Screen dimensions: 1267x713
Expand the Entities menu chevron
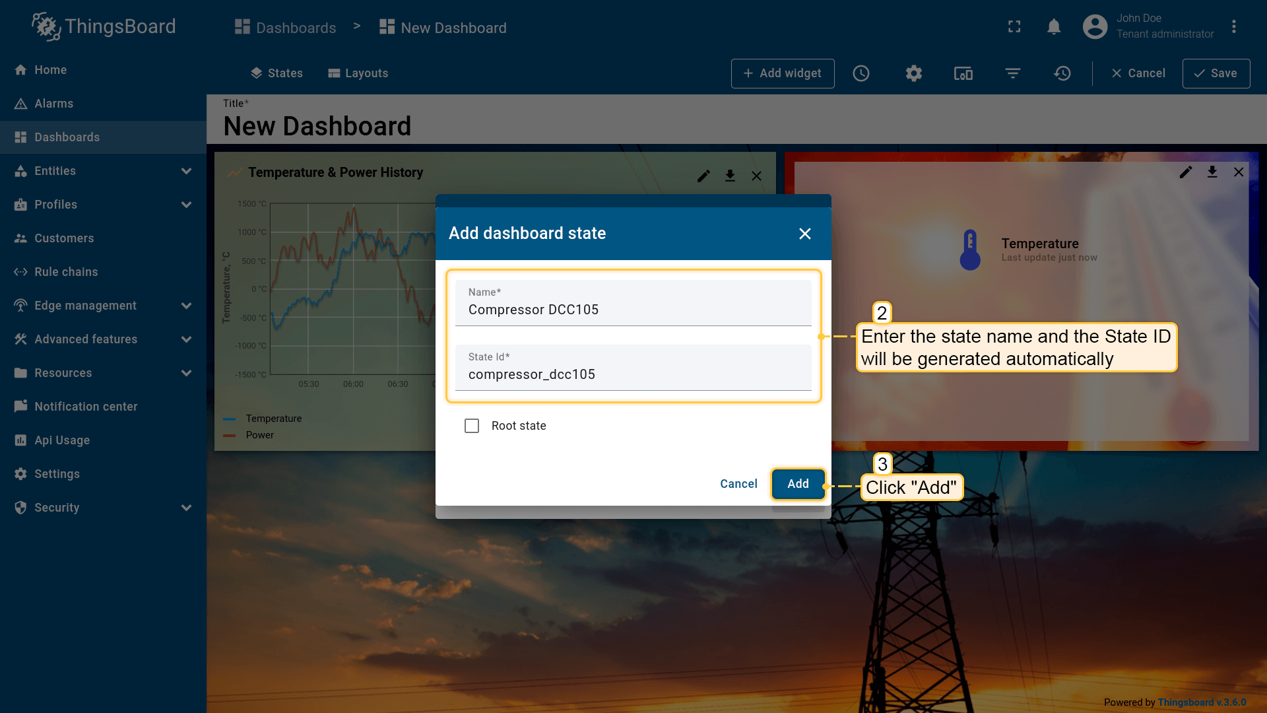[186, 171]
